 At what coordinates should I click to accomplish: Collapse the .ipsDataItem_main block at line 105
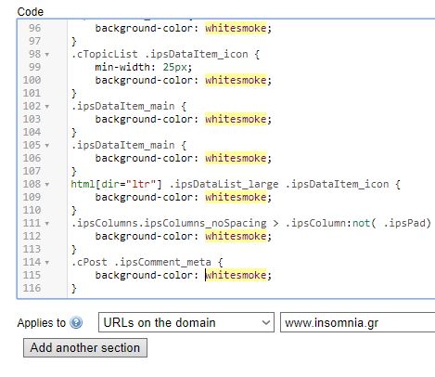[47, 146]
